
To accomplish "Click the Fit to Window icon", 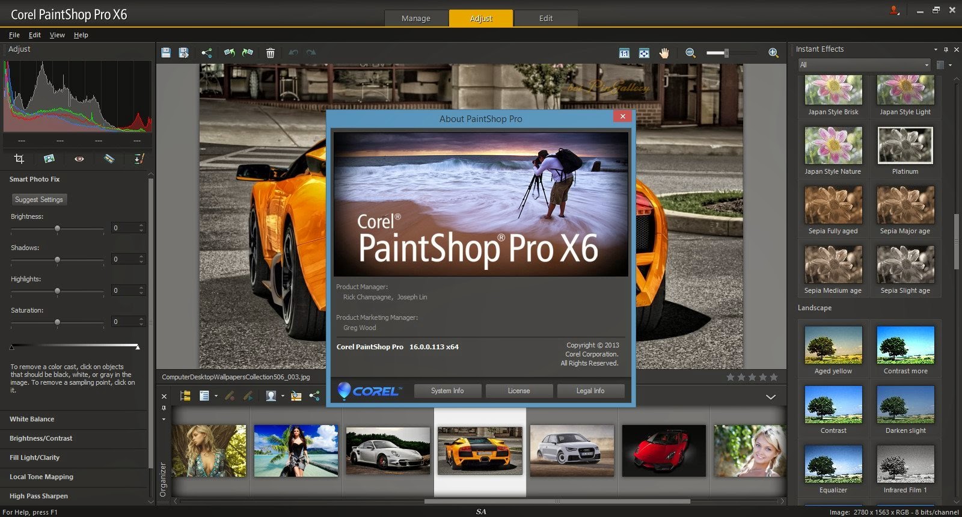I will (x=644, y=53).
